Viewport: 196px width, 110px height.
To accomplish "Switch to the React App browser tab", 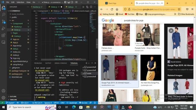I will pyautogui.click(x=112, y=3).
